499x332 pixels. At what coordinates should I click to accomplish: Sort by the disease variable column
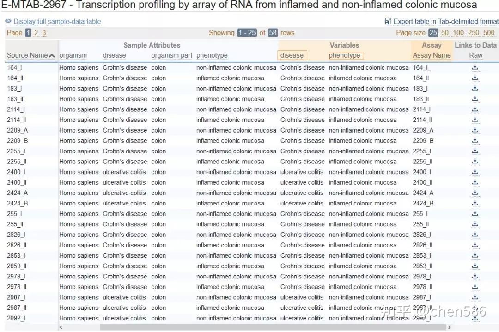pyautogui.click(x=292, y=55)
